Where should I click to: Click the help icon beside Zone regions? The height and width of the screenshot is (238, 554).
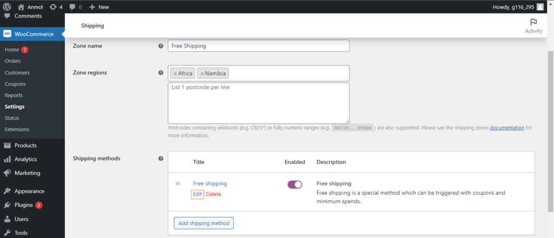(161, 73)
